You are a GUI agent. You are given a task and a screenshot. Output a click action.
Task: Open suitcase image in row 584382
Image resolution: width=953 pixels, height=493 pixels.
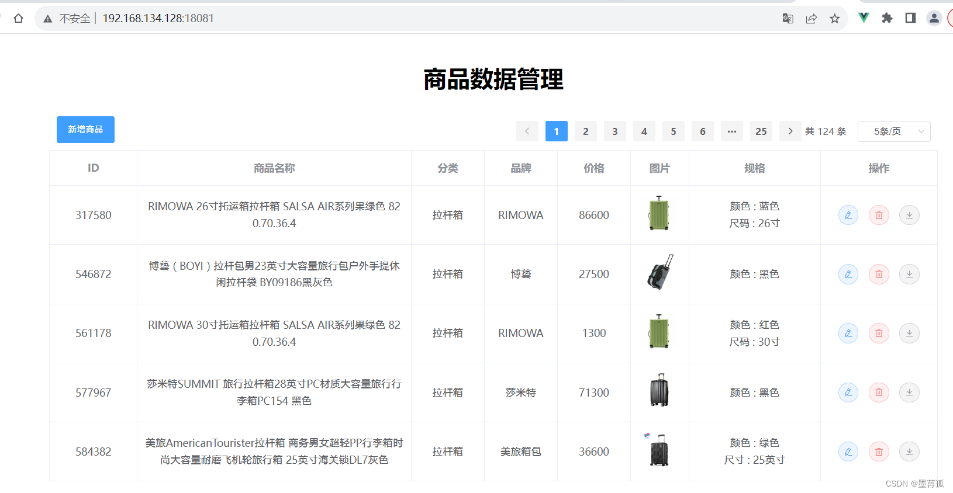pyautogui.click(x=657, y=449)
